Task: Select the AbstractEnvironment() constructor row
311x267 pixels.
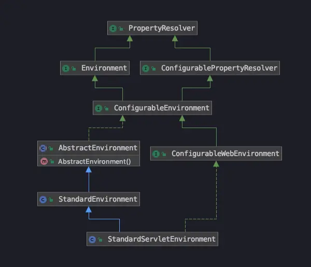Action: (89, 161)
